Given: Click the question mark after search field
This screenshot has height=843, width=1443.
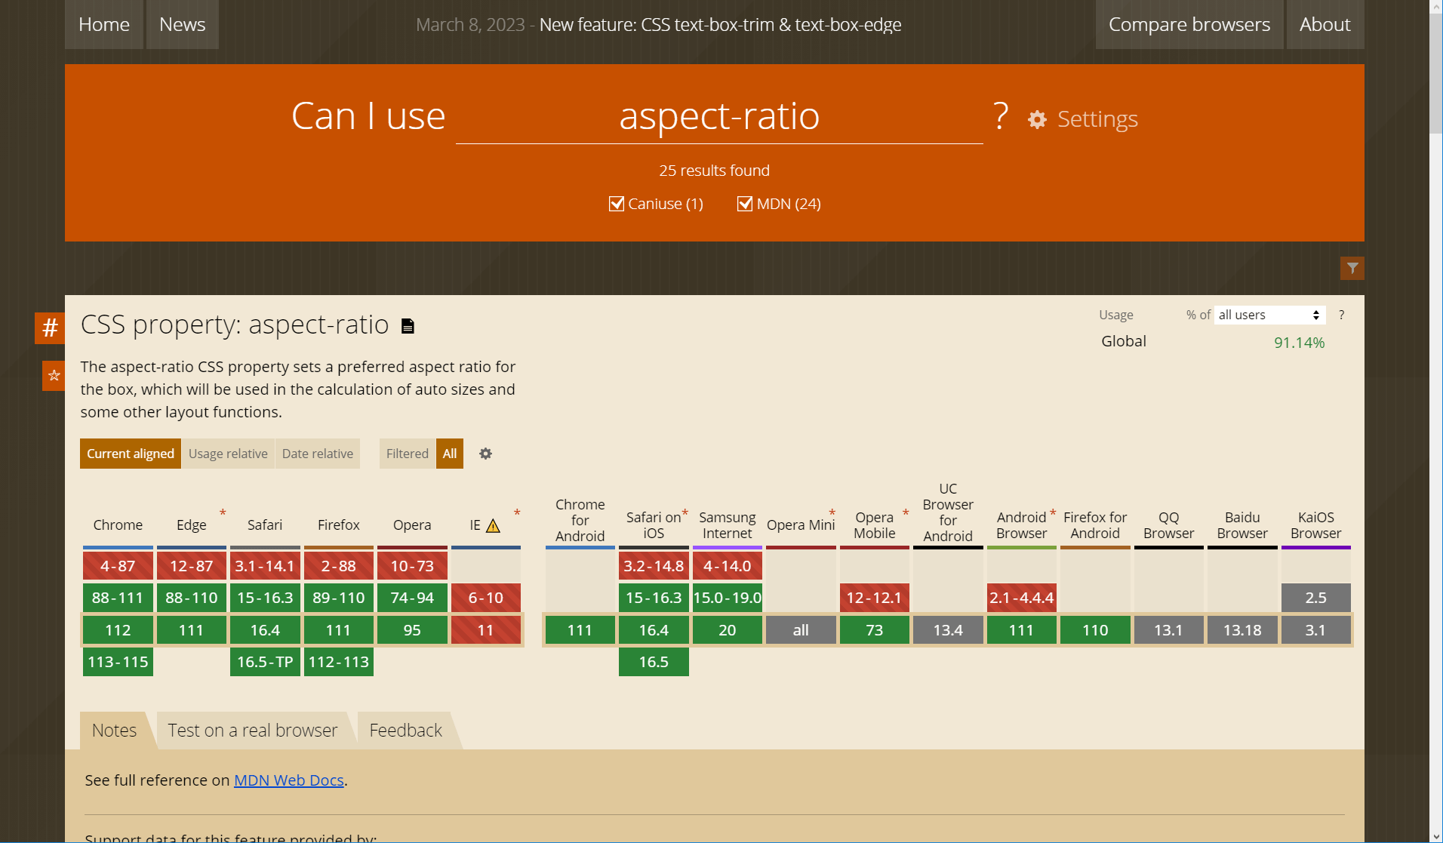Looking at the screenshot, I should [x=1001, y=115].
